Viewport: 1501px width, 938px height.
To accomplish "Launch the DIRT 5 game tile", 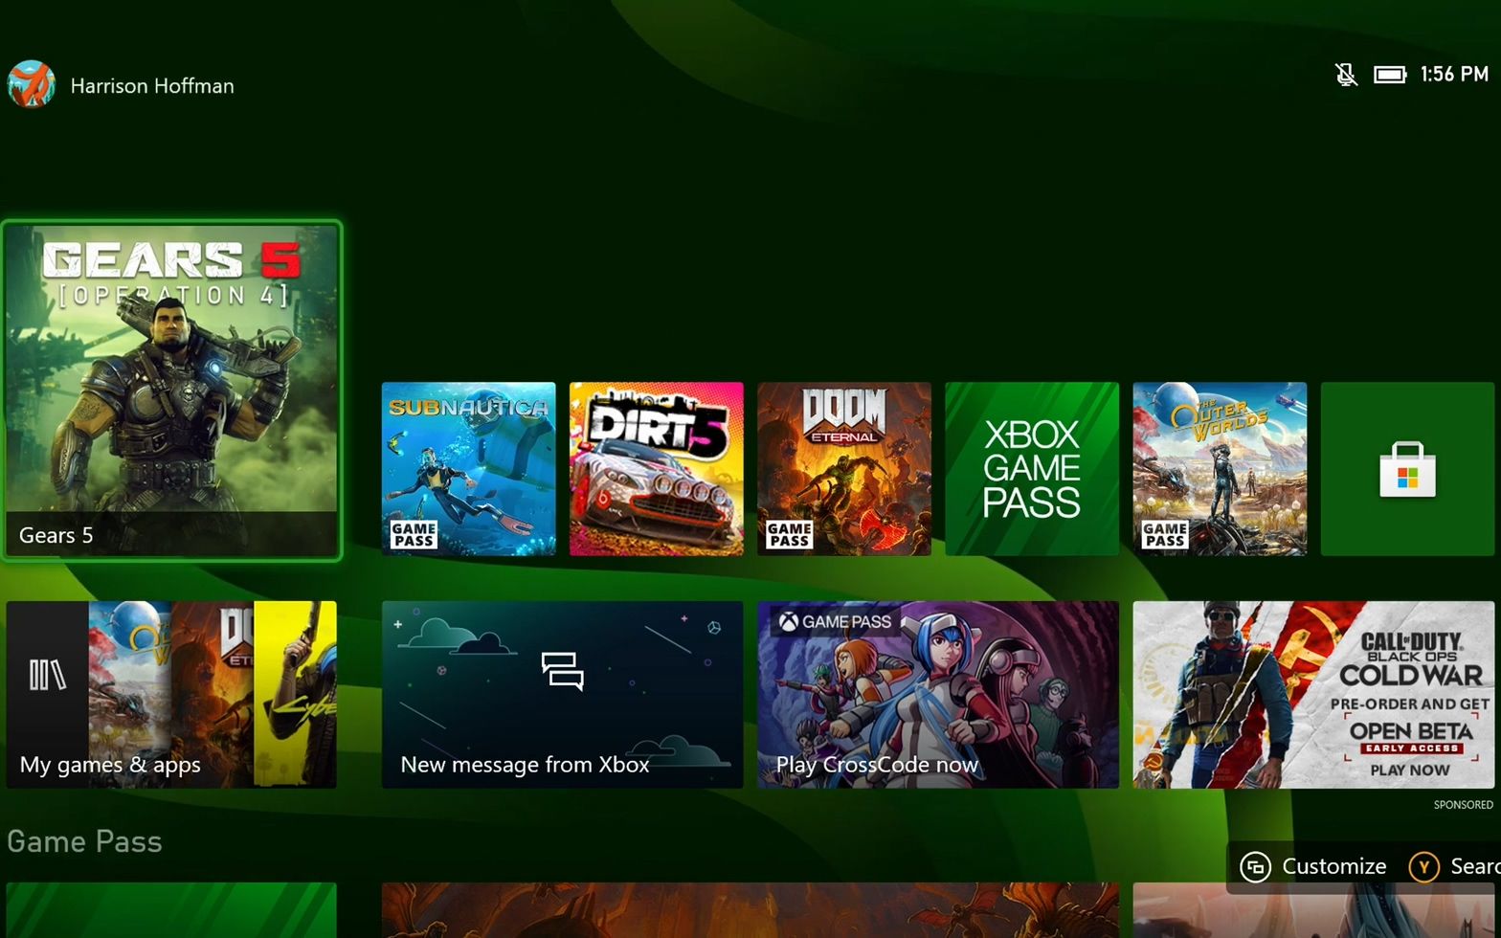I will pos(656,469).
